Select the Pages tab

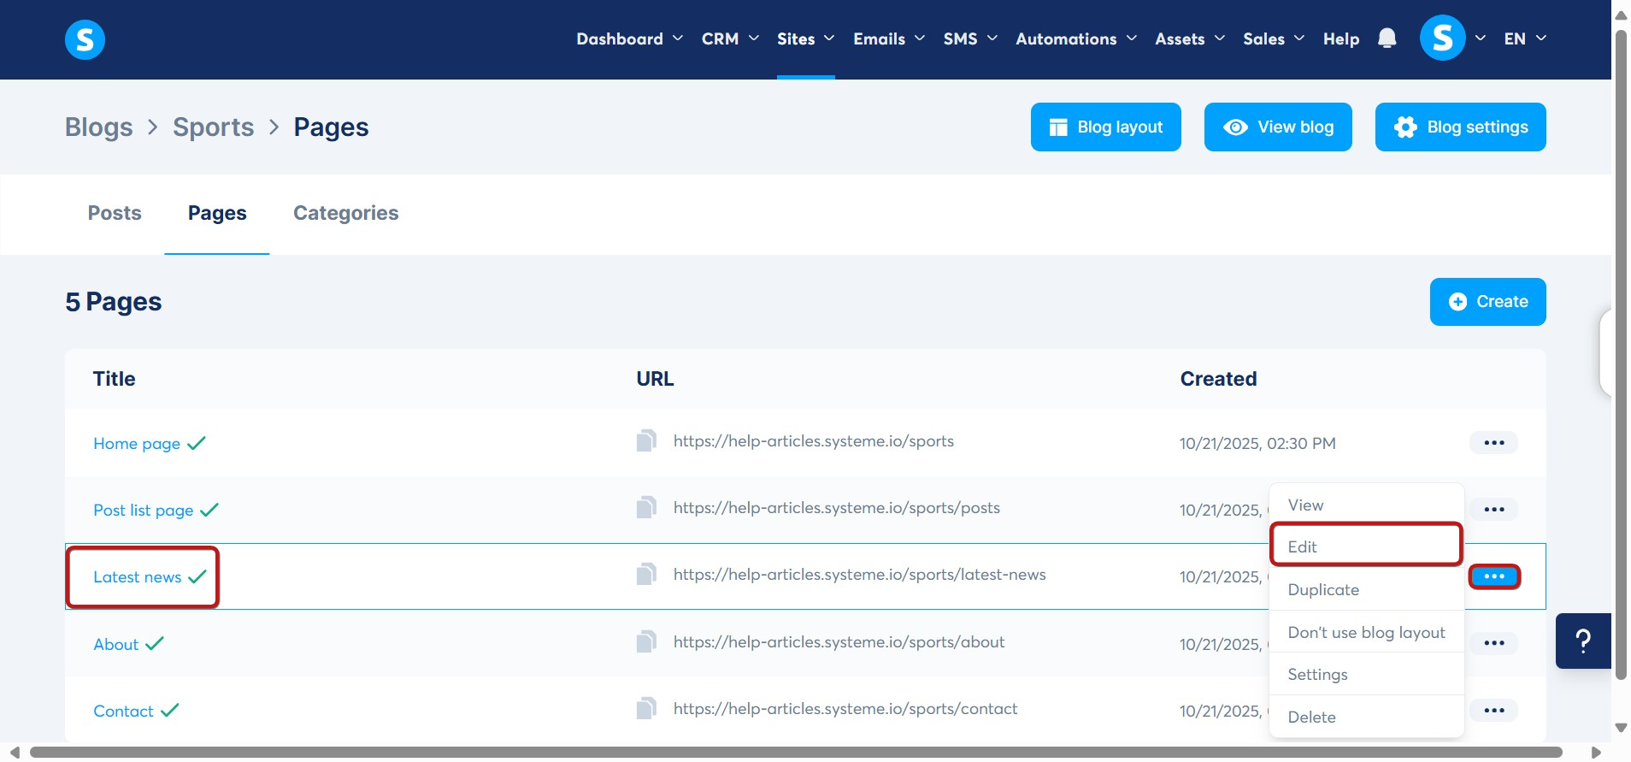(217, 213)
